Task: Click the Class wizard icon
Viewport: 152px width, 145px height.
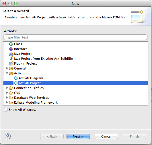Action: 11,44
